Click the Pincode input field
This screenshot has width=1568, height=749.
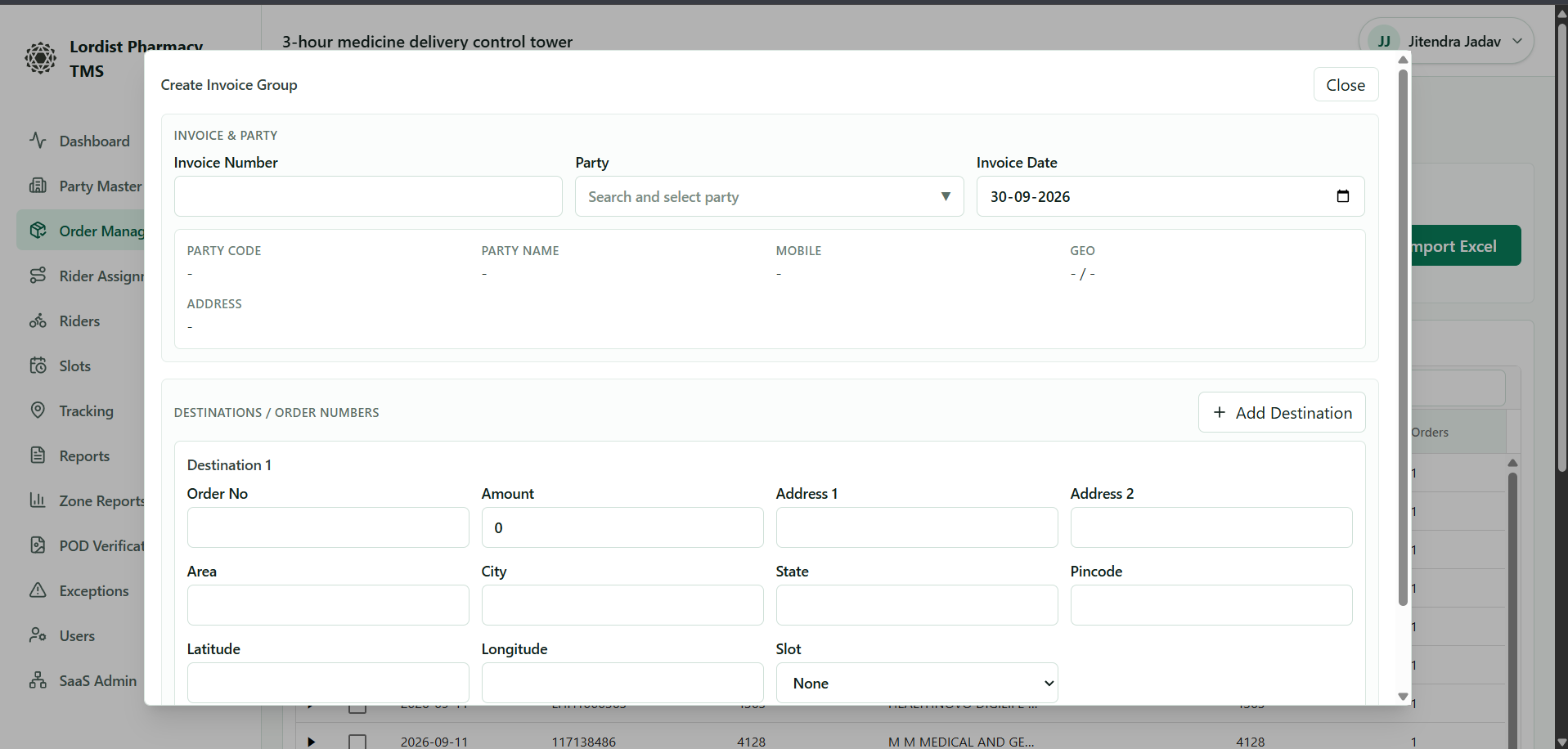[1211, 605]
